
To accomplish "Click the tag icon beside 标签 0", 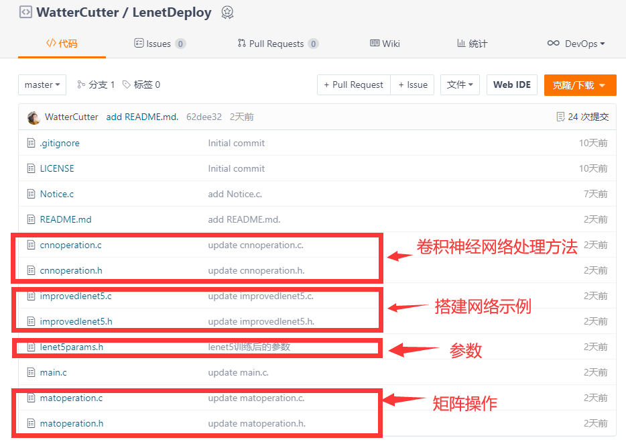I will click(127, 85).
